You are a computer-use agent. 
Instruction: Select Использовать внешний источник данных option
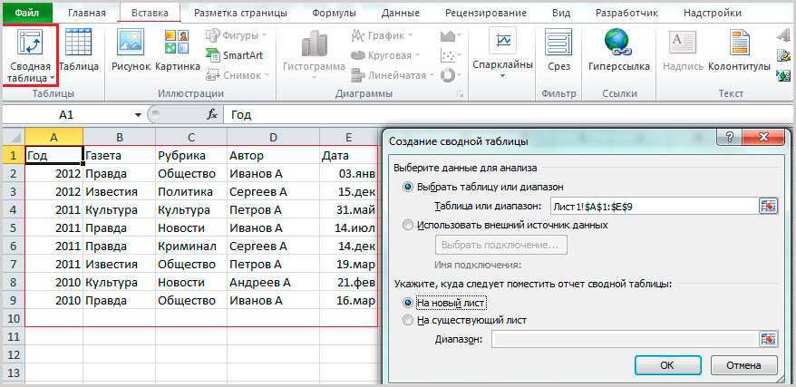(x=407, y=225)
